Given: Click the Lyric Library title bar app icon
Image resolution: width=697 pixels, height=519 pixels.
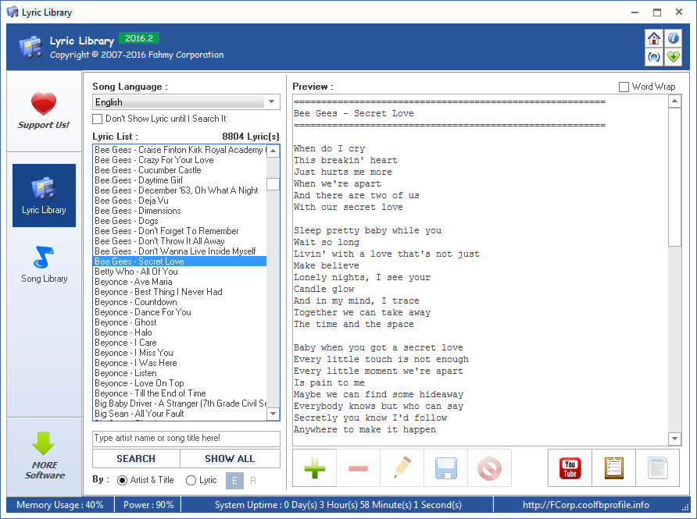Looking at the screenshot, I should click(13, 12).
